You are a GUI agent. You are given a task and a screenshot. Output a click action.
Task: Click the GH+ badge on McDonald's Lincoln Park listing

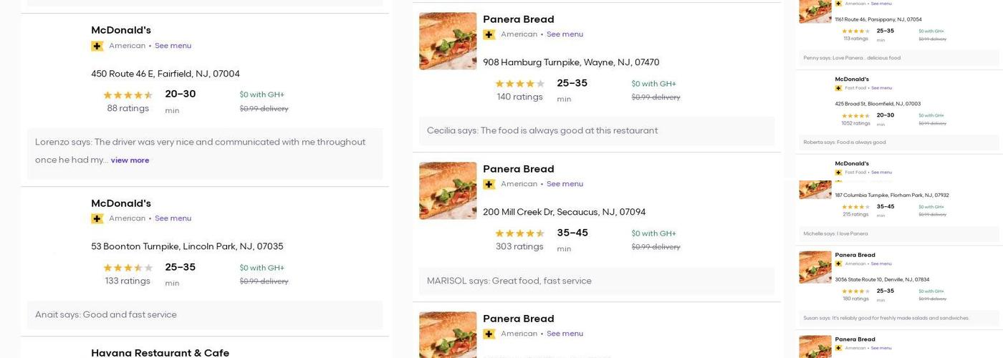pos(97,218)
